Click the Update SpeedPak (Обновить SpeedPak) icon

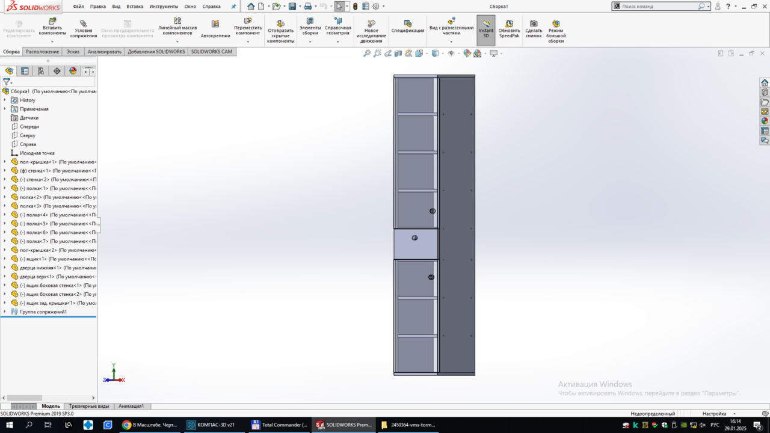pyautogui.click(x=509, y=29)
